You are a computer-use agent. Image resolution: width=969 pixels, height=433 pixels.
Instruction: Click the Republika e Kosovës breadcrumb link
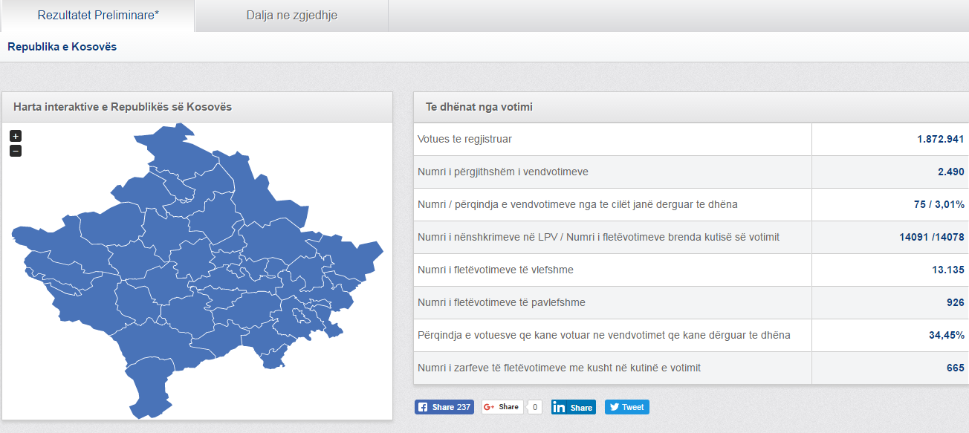click(62, 47)
